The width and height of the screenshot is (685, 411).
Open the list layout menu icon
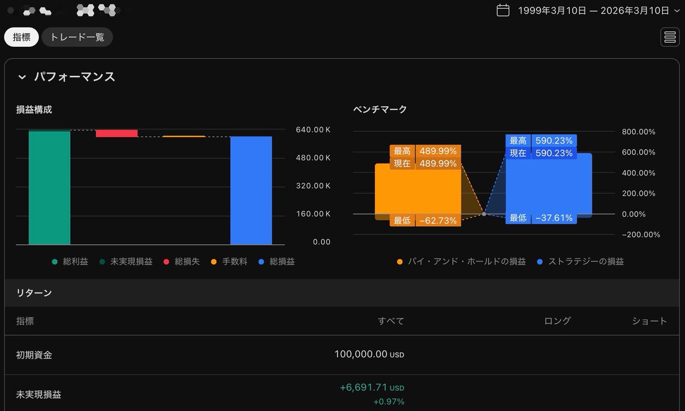(x=670, y=37)
